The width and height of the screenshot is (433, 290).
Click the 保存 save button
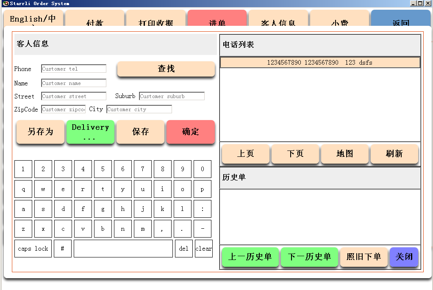140,132
